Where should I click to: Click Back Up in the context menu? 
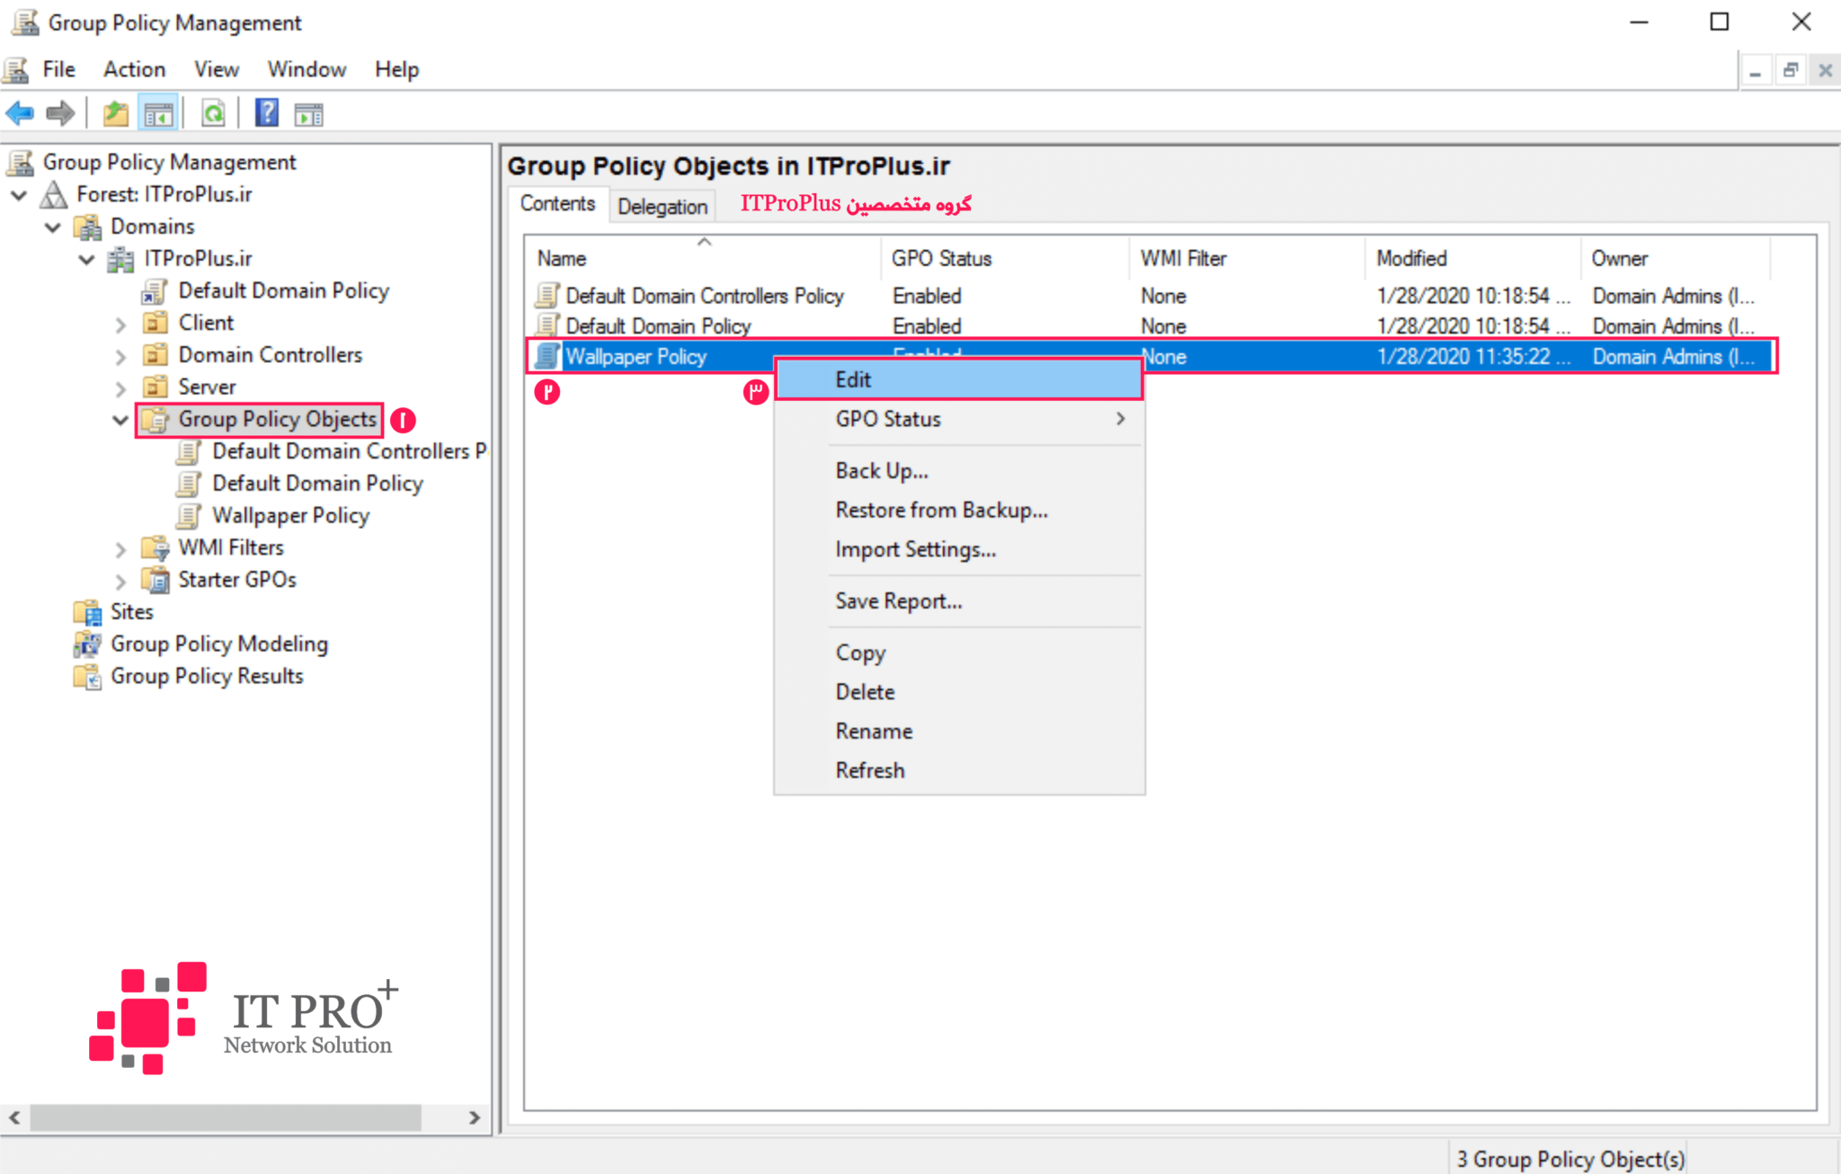point(881,470)
